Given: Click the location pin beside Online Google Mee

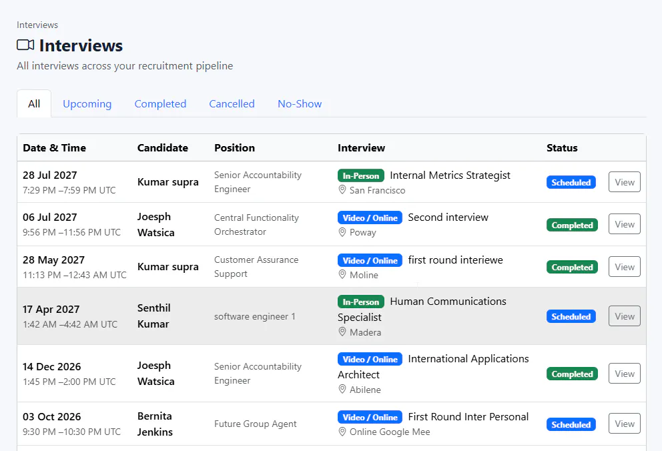Looking at the screenshot, I should [342, 432].
